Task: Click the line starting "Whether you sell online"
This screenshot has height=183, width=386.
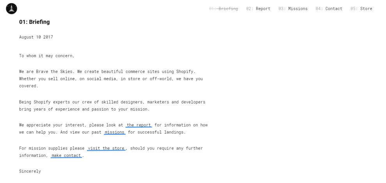Action: pos(111,79)
